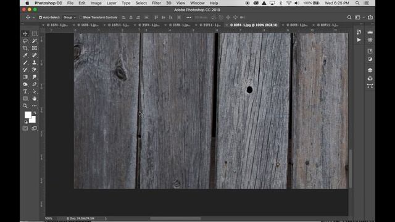Open the Histogram panel icon

coord(370,32)
